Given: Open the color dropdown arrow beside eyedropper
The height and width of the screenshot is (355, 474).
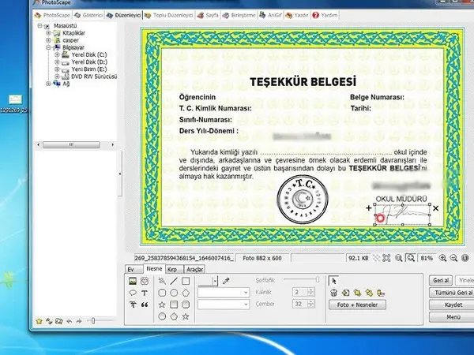Looking at the screenshot, I should coord(215,281).
